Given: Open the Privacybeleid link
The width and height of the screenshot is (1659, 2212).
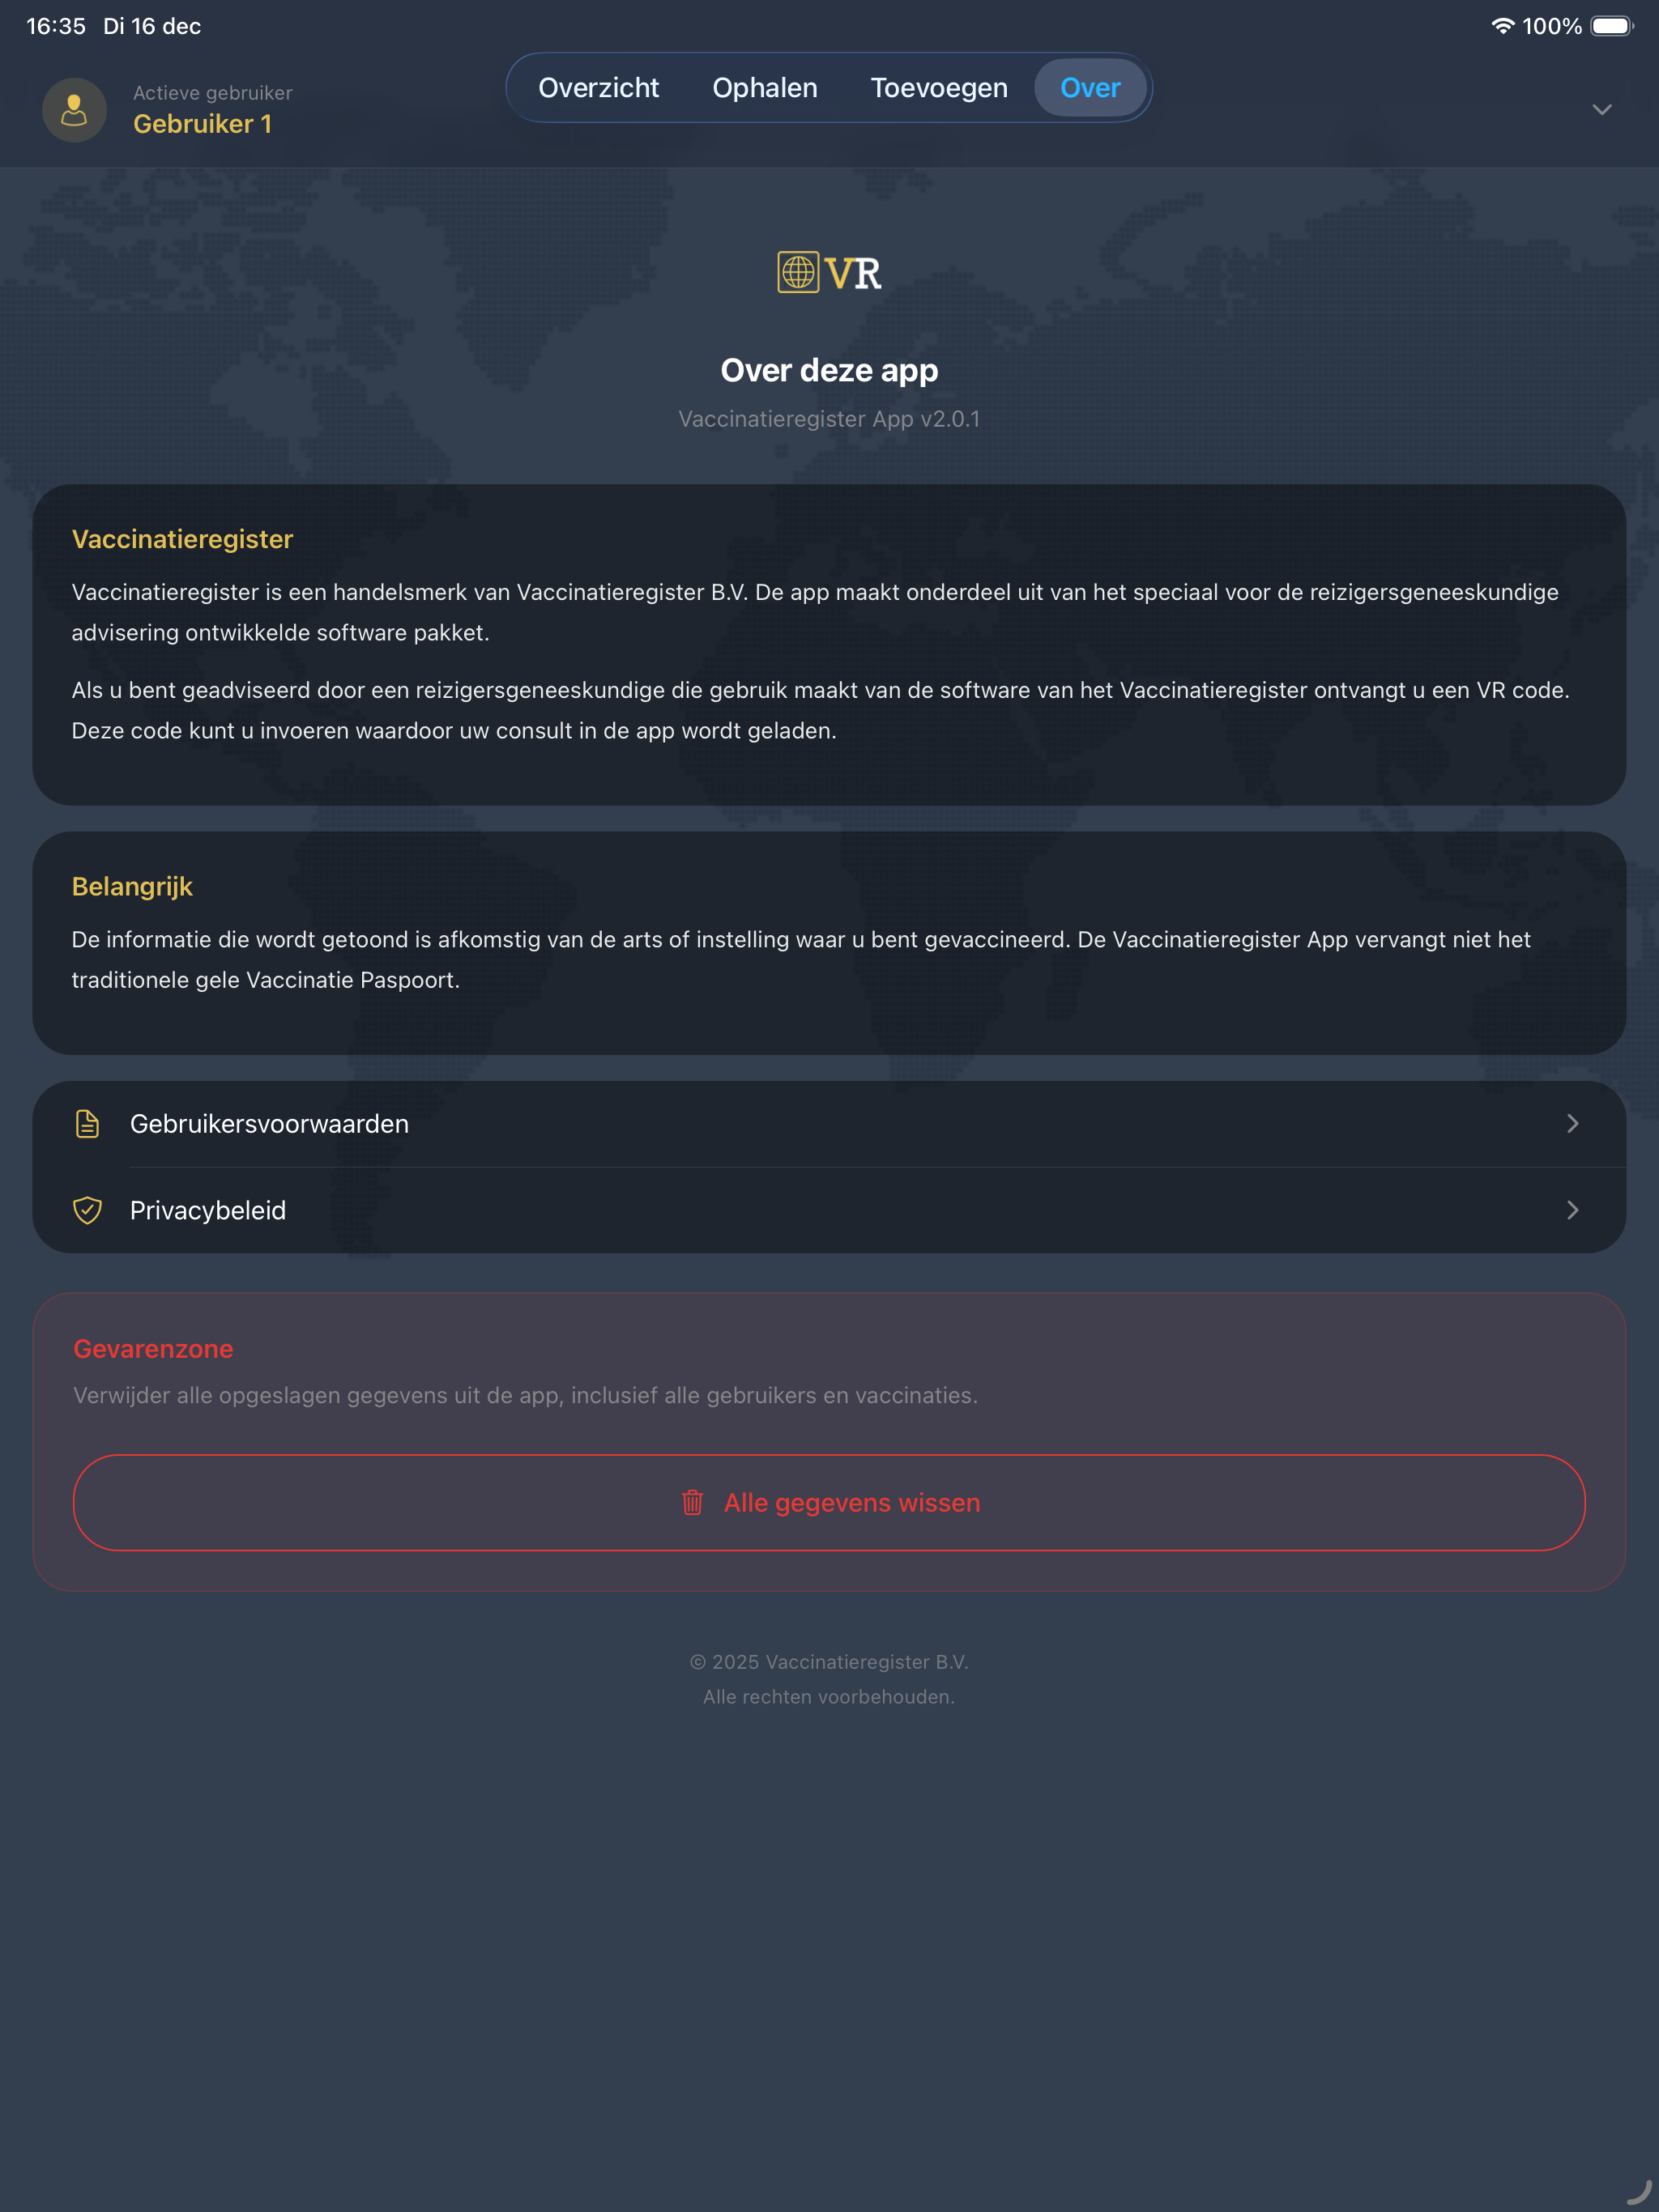Looking at the screenshot, I should coord(829,1210).
